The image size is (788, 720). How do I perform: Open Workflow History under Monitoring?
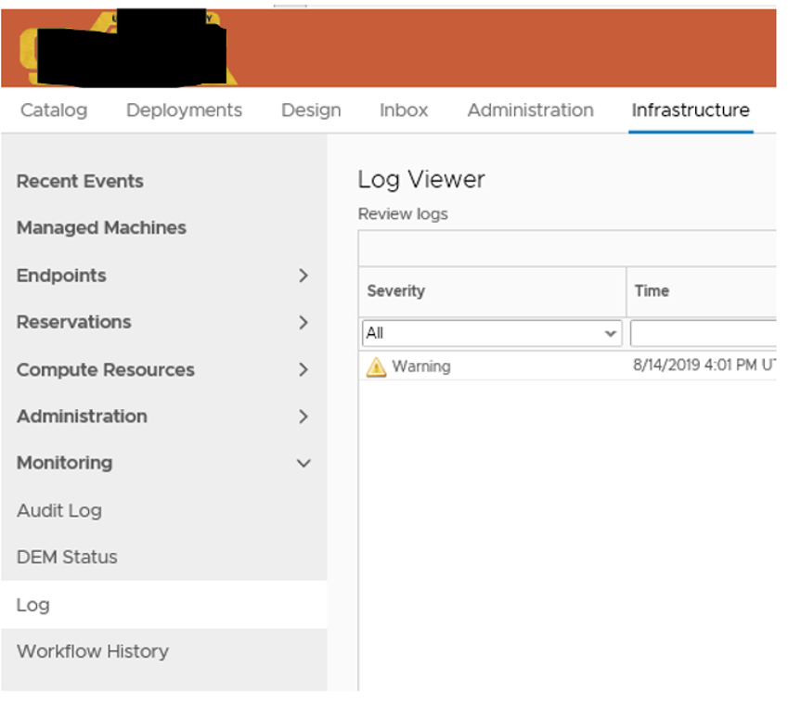pyautogui.click(x=93, y=651)
